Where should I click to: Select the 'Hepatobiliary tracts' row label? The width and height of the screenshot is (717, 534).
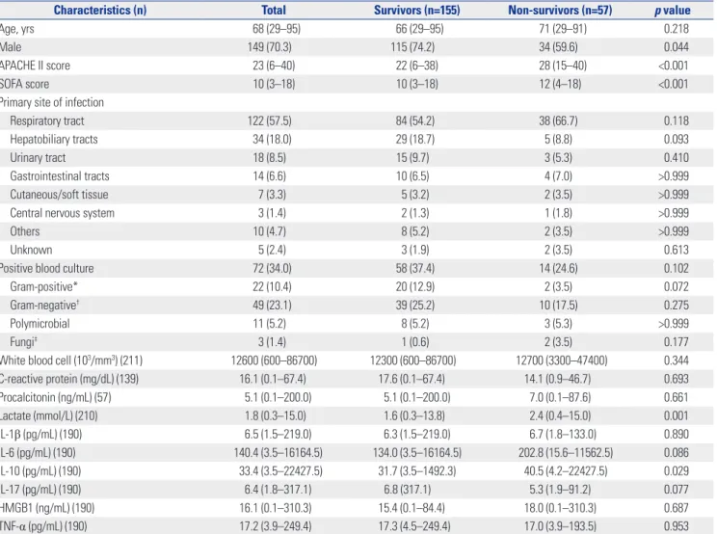point(54,140)
